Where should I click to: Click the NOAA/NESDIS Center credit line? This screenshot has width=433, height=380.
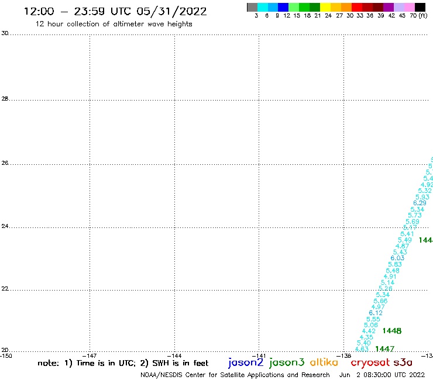click(x=235, y=375)
